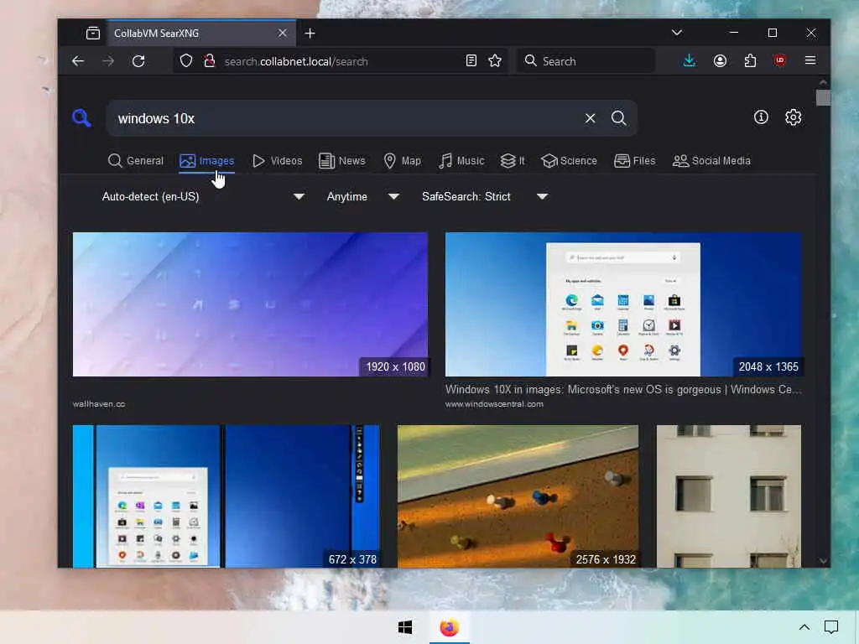Open the Firefox account icon
This screenshot has height=644, width=859.
pos(720,60)
